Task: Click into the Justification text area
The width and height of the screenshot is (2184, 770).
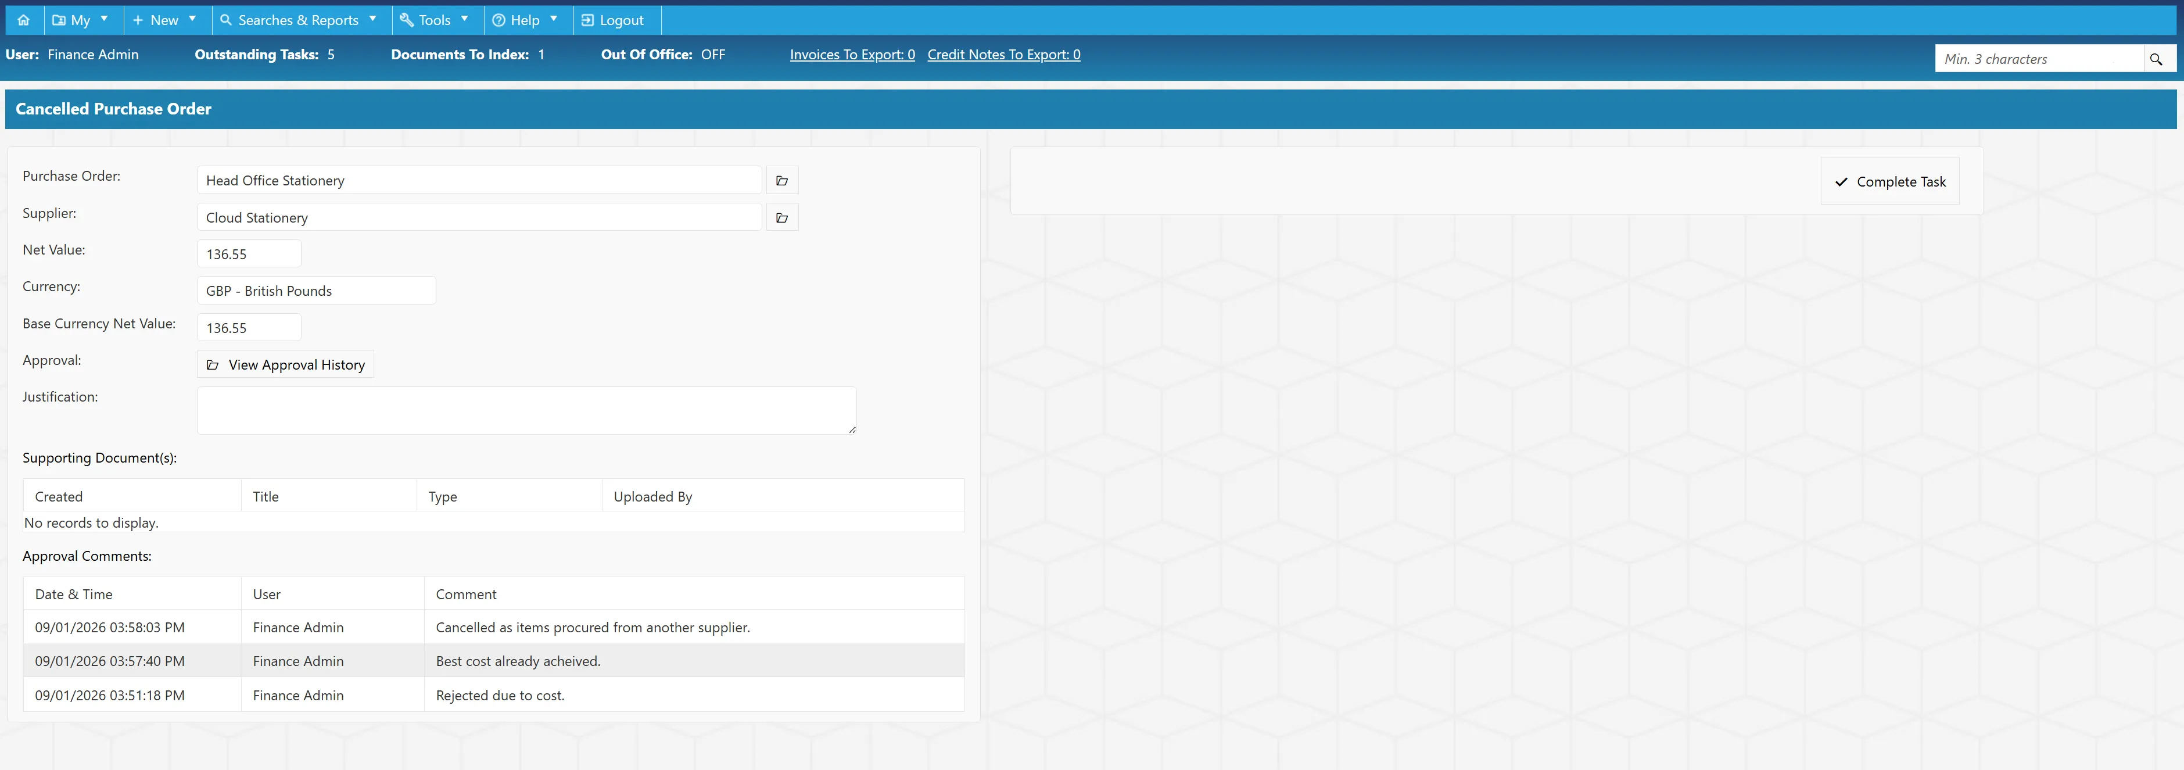Action: tap(526, 411)
